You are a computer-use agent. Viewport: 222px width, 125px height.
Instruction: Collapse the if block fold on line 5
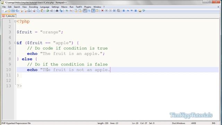click(x=15, y=43)
